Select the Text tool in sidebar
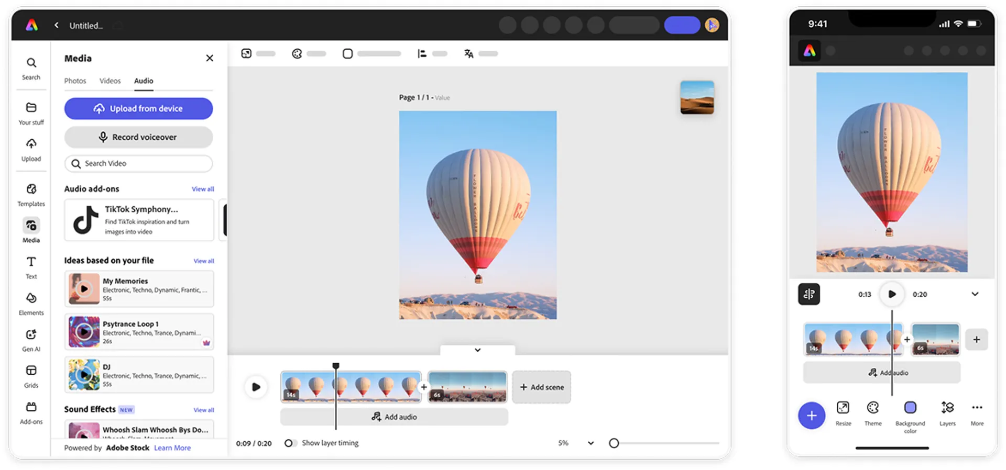 click(31, 267)
